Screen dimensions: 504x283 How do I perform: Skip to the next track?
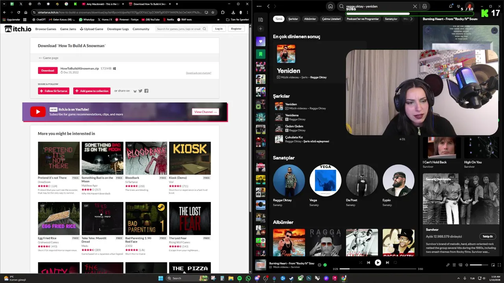tap(387, 263)
